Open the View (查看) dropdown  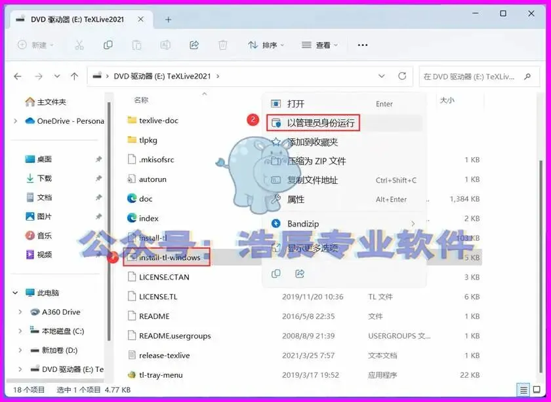(319, 45)
